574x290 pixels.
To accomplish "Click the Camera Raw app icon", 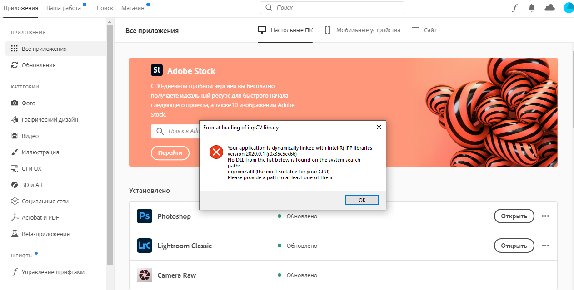I will pos(145,275).
